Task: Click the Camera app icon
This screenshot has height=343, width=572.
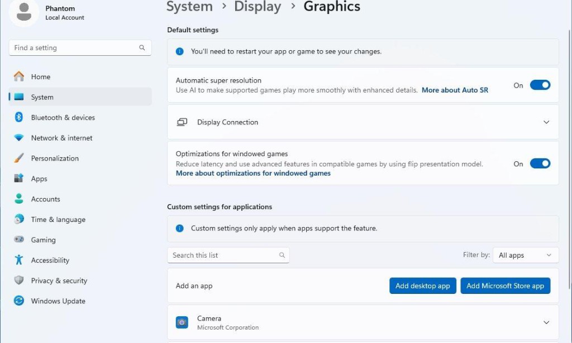Action: 182,322
